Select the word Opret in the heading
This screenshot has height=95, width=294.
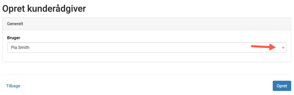click(x=14, y=9)
